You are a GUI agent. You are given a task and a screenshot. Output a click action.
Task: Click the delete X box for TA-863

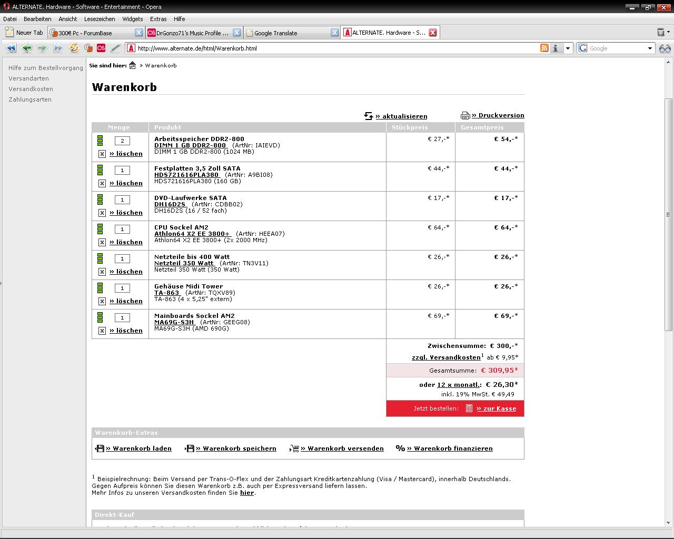pos(102,301)
